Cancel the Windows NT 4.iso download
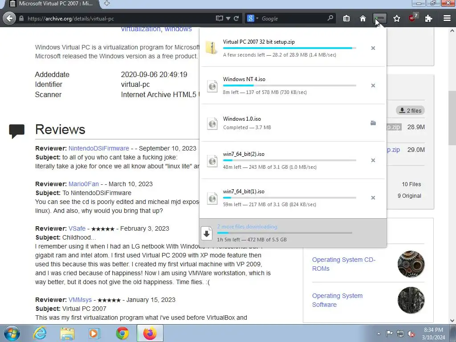Viewport: 456px width, 342px height. pos(373,85)
